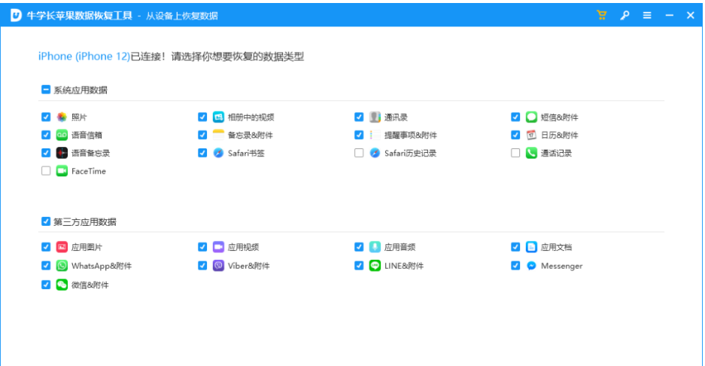The height and width of the screenshot is (366, 705).
Task: Click the 微信&附件 label text
Action: tap(90, 285)
